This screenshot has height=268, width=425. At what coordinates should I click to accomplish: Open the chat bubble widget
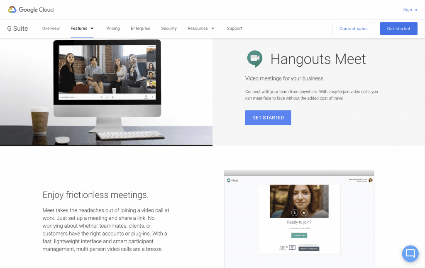click(x=410, y=253)
